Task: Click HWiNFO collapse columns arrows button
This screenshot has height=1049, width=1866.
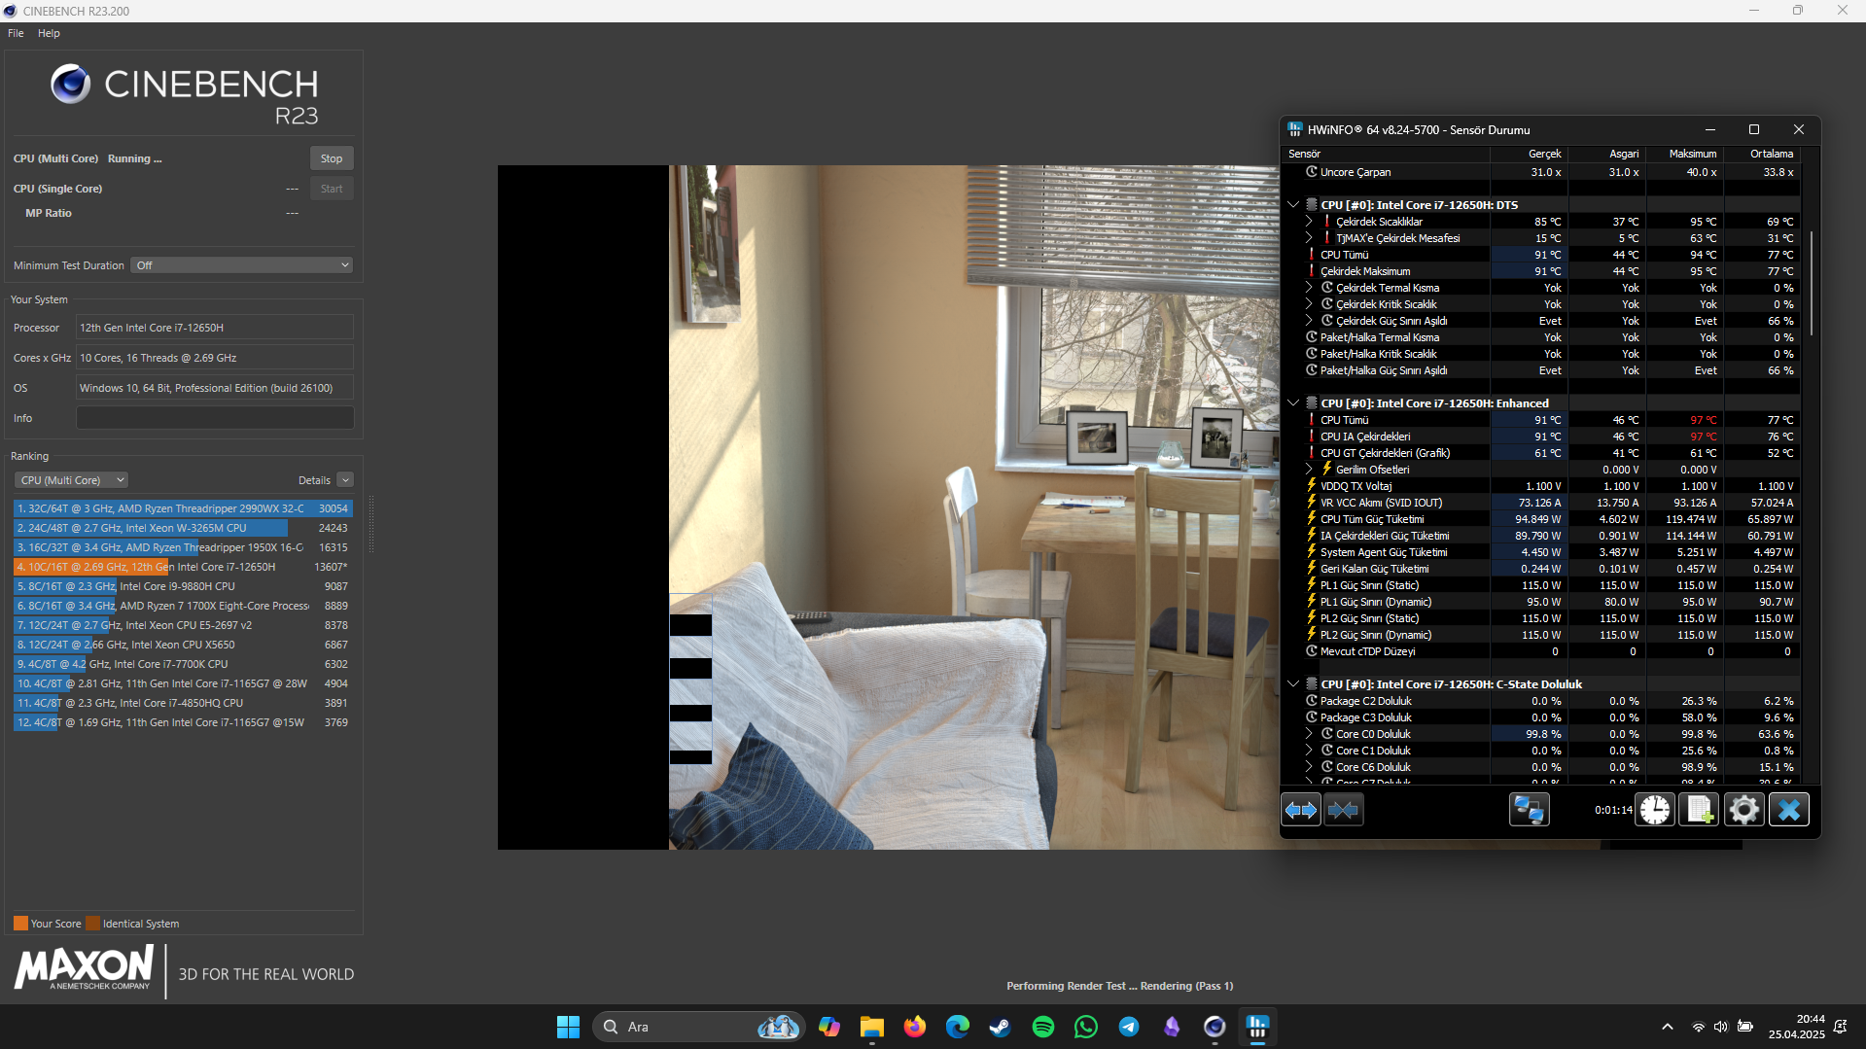Action: click(x=1344, y=810)
